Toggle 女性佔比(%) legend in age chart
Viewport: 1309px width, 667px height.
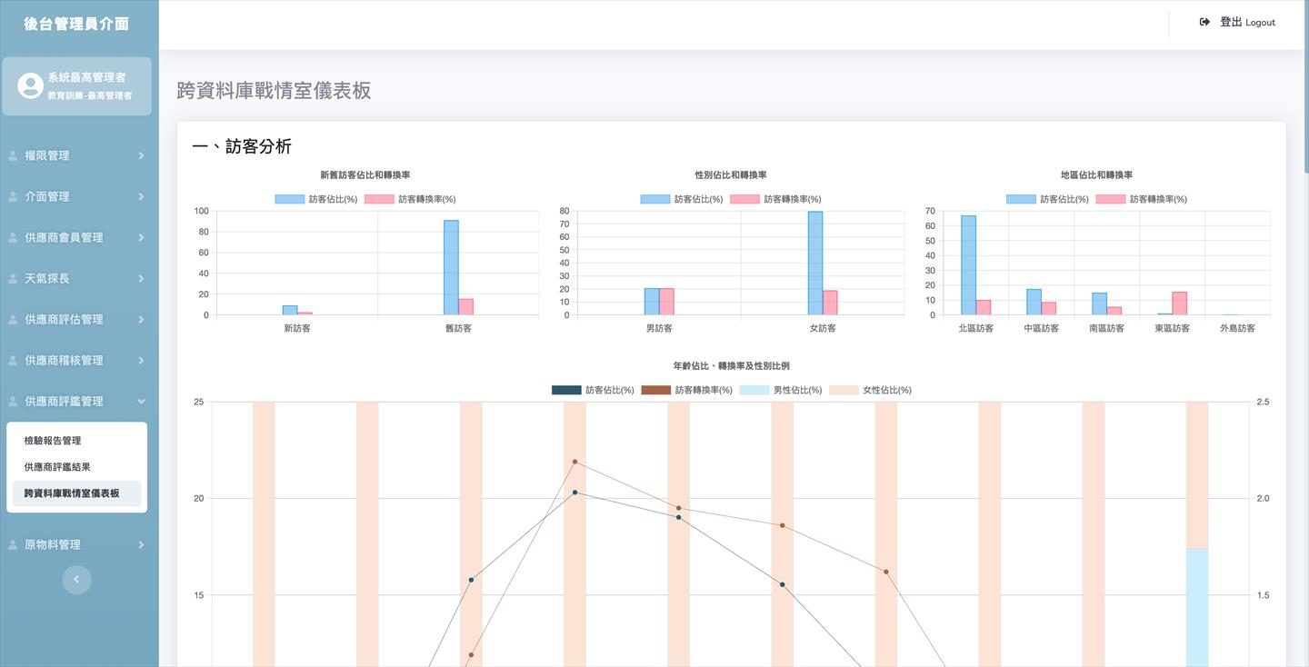(871, 390)
